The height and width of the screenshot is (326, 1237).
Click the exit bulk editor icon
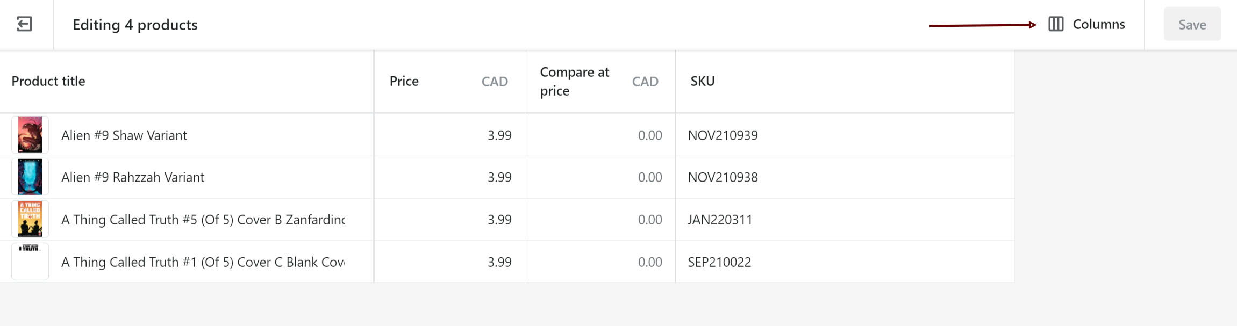click(x=25, y=24)
